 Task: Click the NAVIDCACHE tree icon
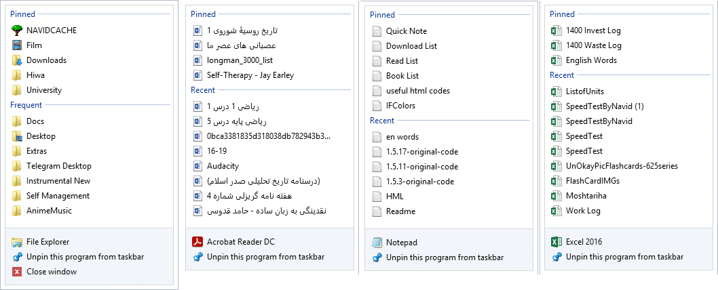(x=17, y=30)
